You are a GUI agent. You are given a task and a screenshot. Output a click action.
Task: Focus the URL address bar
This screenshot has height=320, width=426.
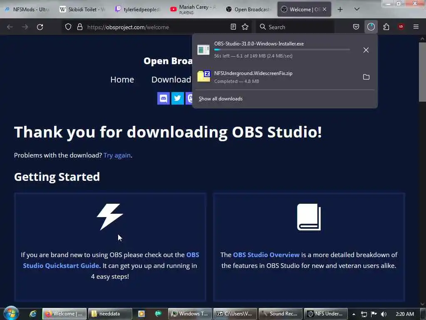(158, 27)
